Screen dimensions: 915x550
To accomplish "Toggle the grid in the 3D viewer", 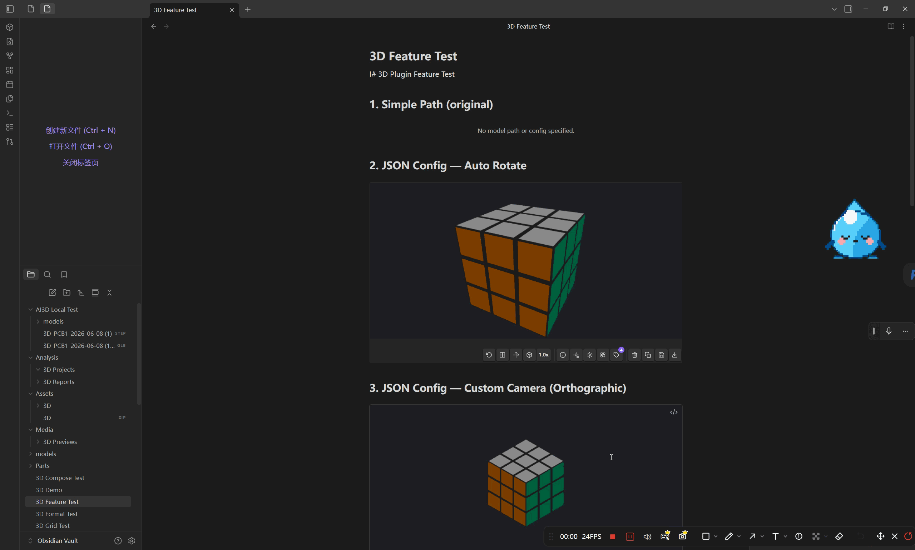I will click(502, 355).
